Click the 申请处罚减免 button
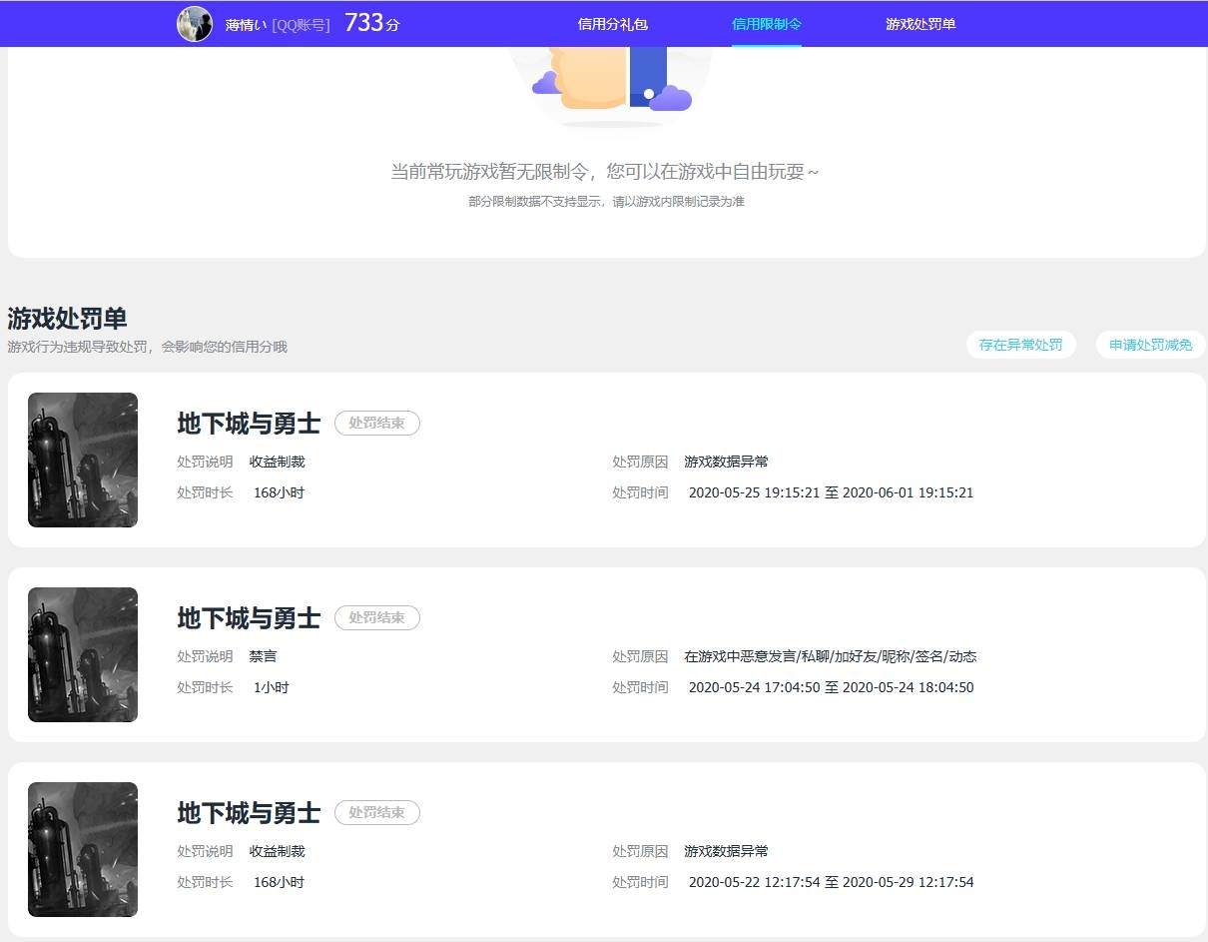This screenshot has height=942, width=1208. 1151,345
